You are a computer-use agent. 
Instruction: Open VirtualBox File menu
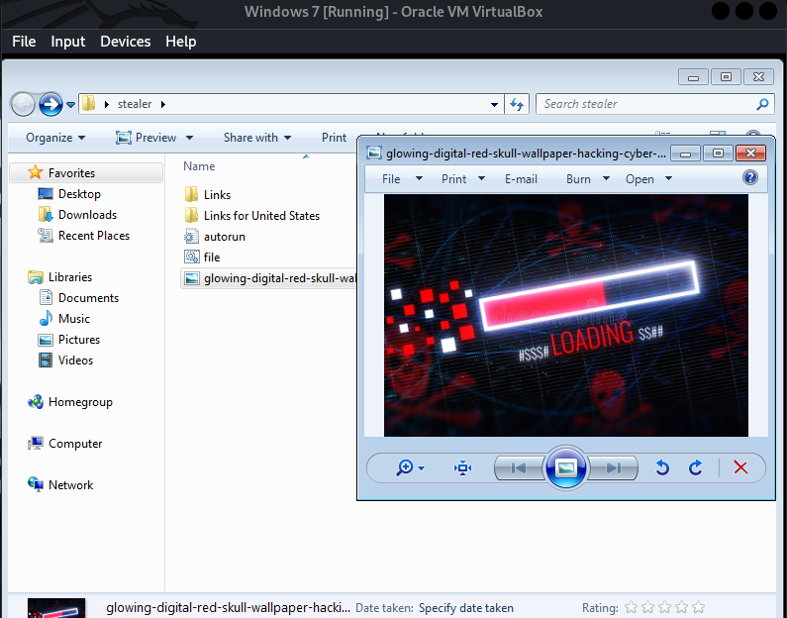point(24,42)
